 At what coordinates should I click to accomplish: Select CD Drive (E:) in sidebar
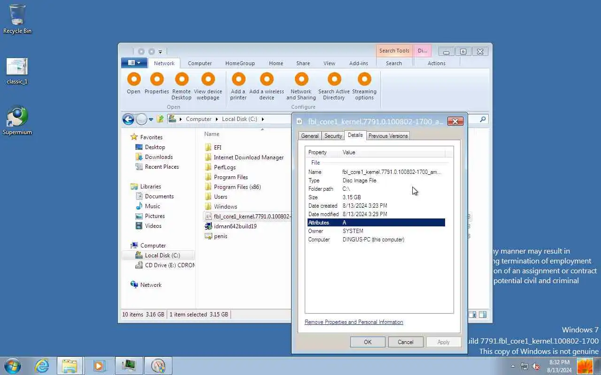click(x=165, y=265)
